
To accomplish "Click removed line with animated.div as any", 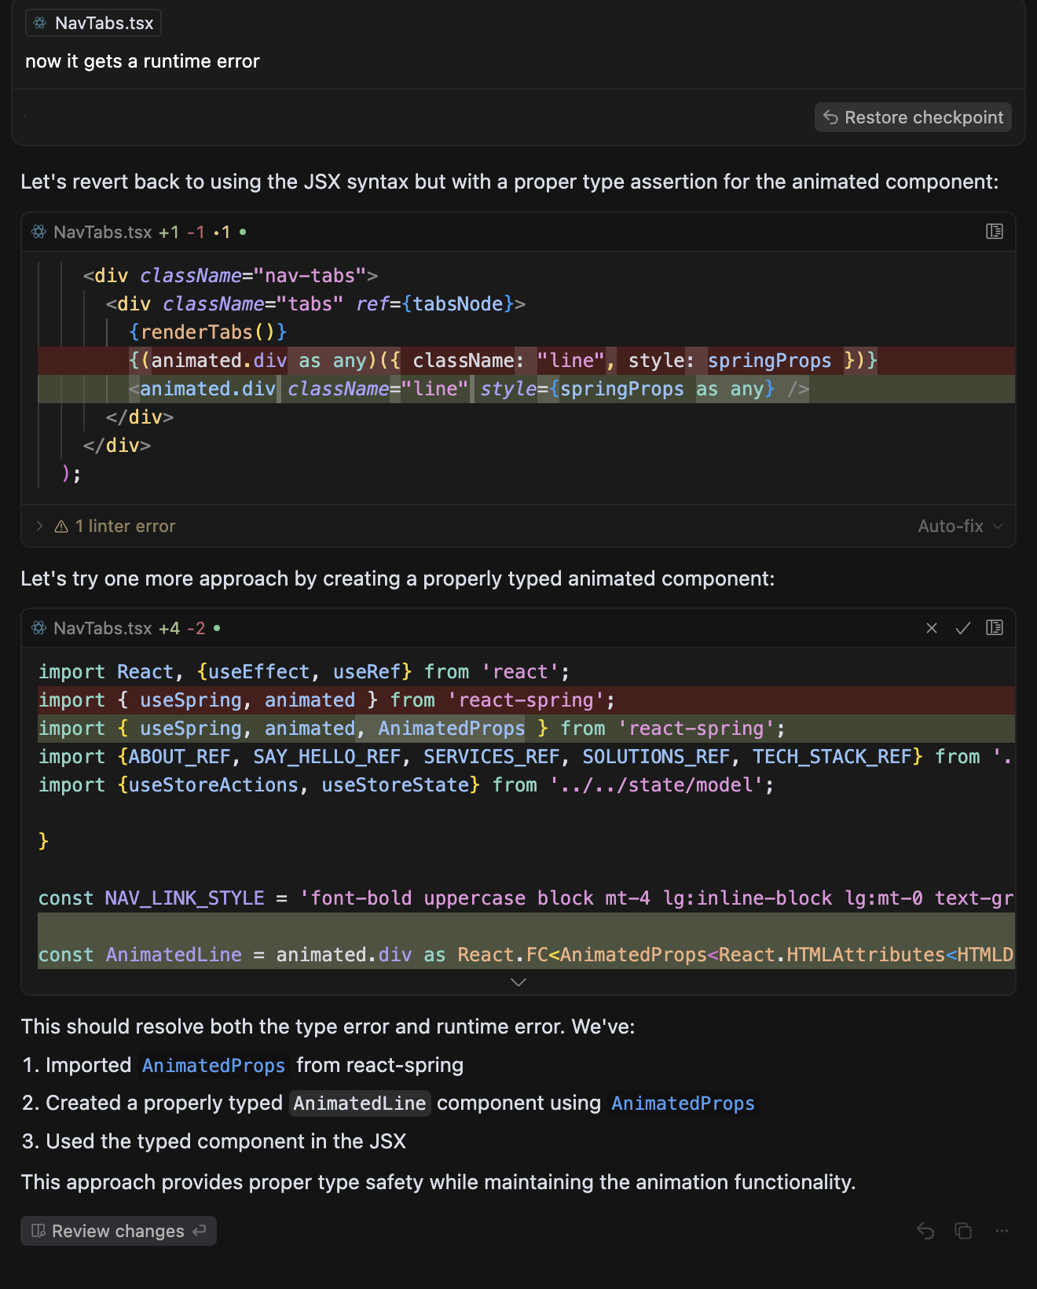I will [x=526, y=361].
